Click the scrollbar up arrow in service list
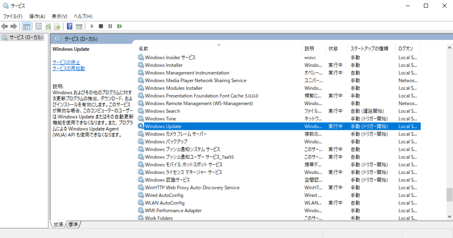This screenshot has width=453, height=238. [449, 48]
